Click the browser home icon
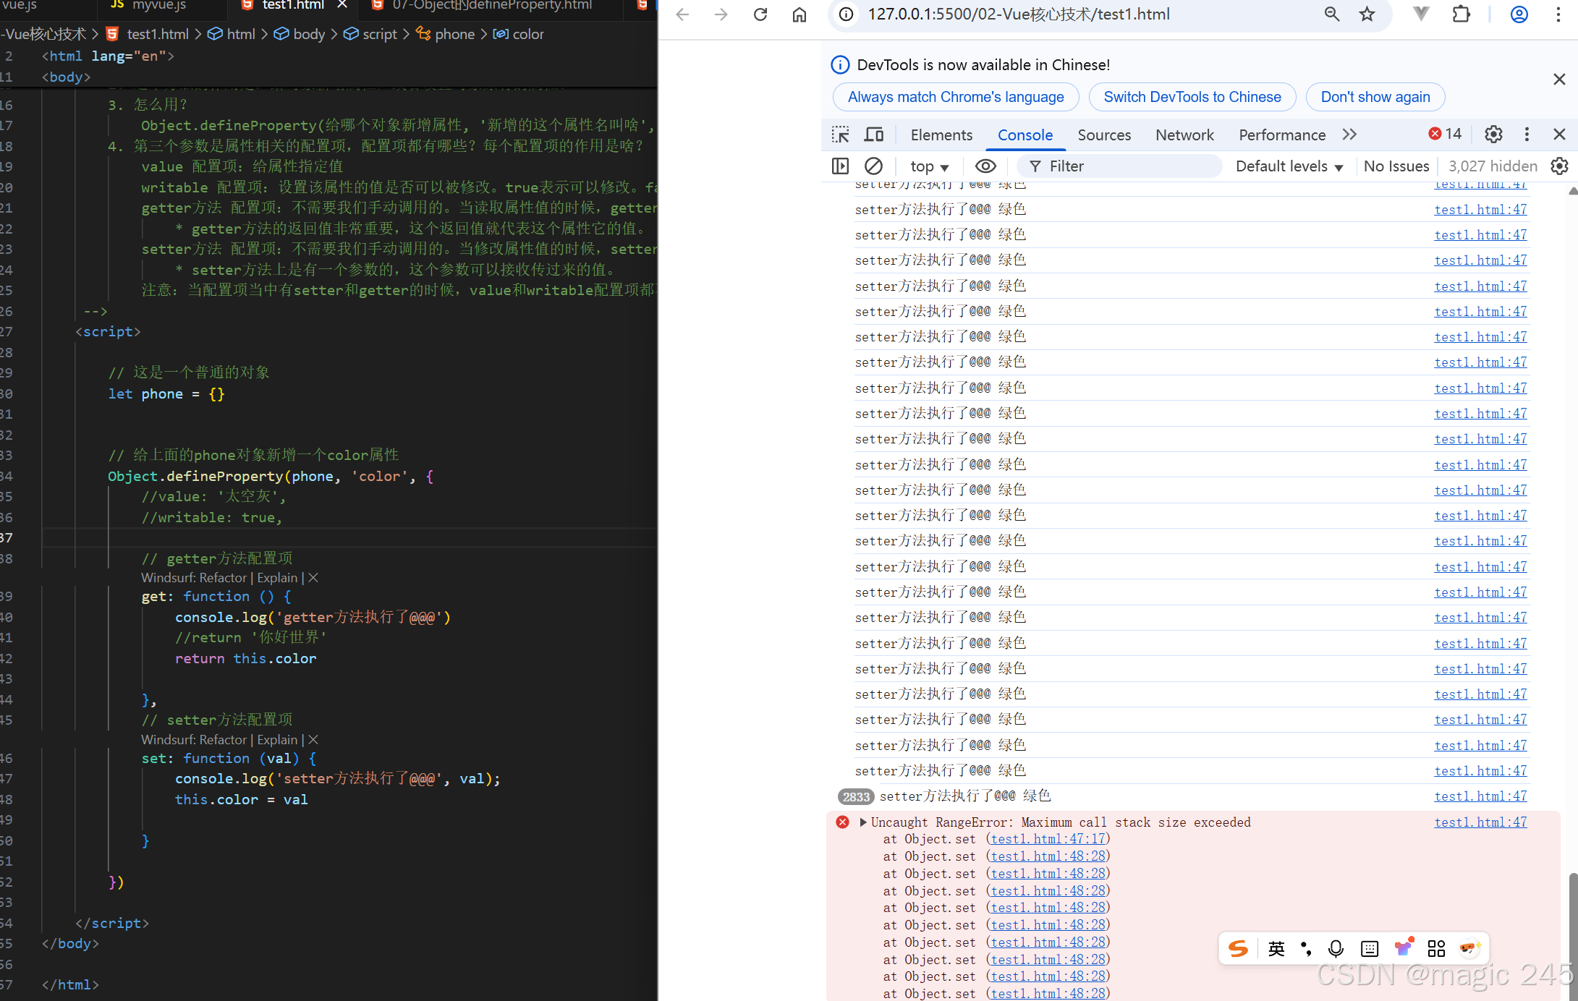The image size is (1578, 1001). click(x=799, y=14)
